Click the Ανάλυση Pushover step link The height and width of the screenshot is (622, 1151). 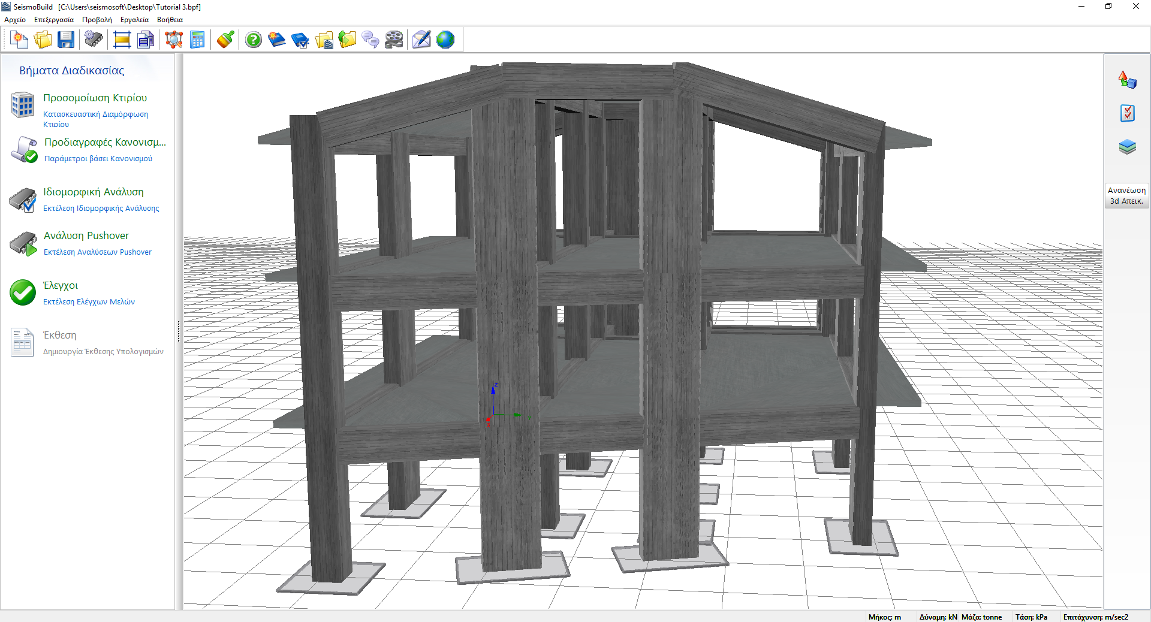86,235
